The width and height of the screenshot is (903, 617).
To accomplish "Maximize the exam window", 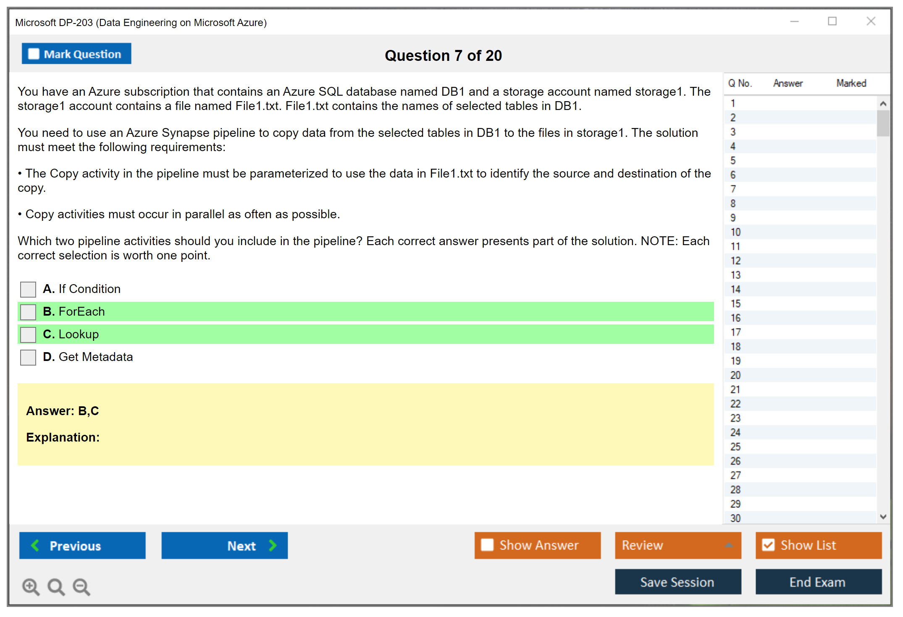I will click(x=832, y=21).
